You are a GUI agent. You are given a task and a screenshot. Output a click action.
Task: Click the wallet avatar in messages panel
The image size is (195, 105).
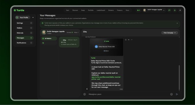pyautogui.click(x=44, y=32)
